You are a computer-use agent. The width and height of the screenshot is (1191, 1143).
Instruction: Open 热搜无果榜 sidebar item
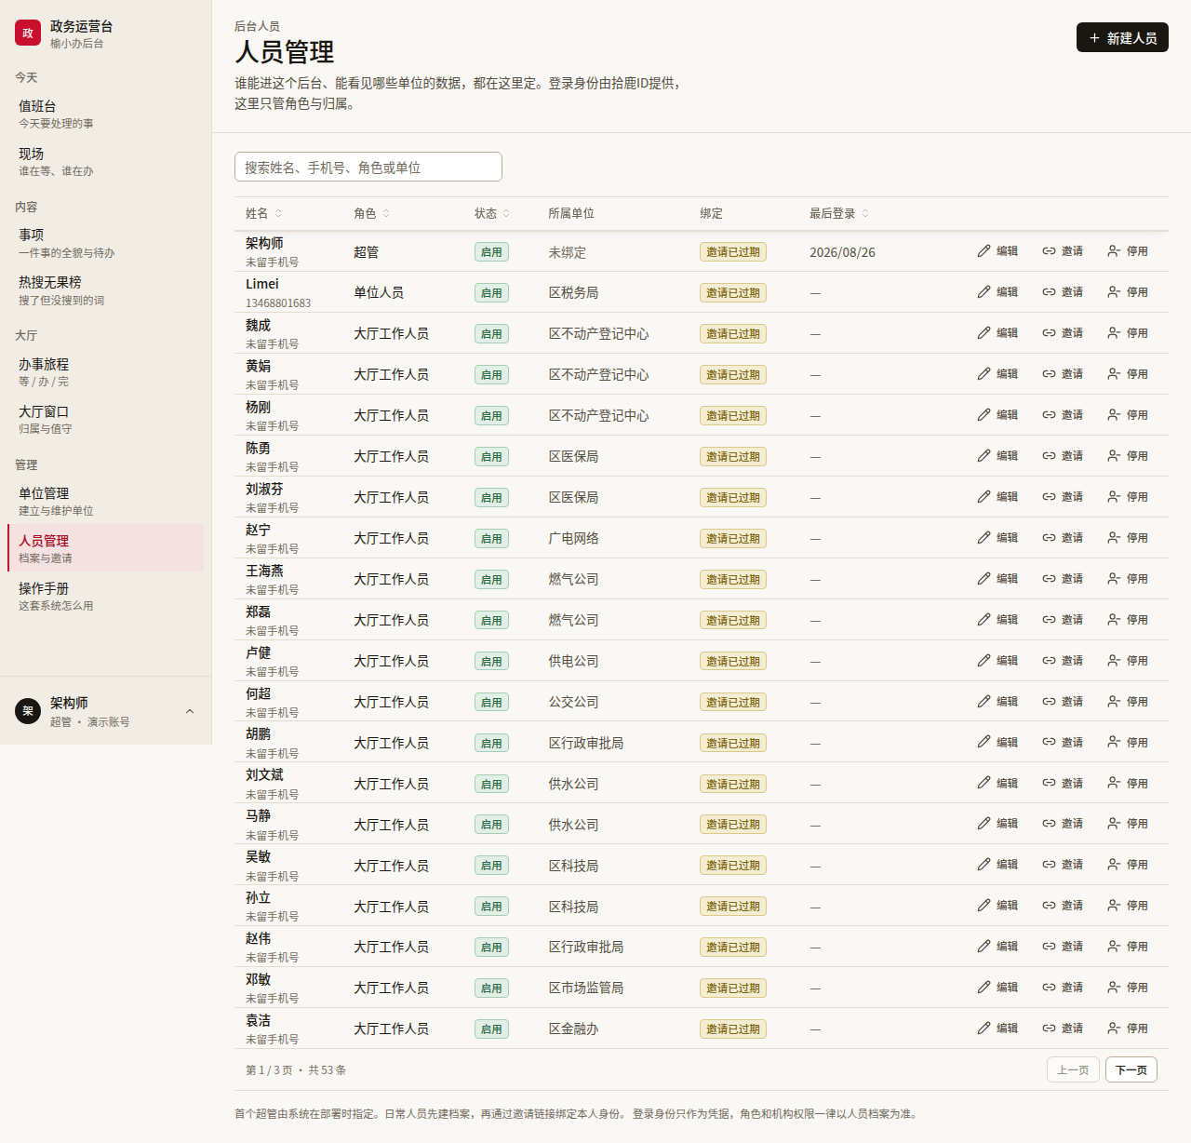pyautogui.click(x=105, y=289)
